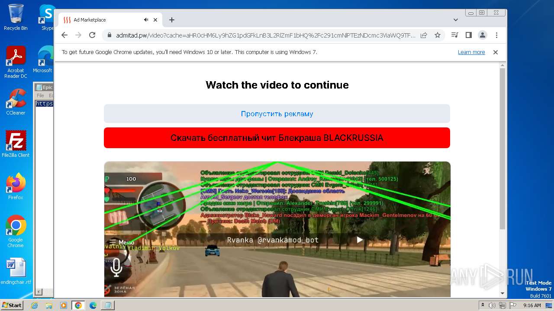Click the 9:16 AM clock

click(532, 305)
